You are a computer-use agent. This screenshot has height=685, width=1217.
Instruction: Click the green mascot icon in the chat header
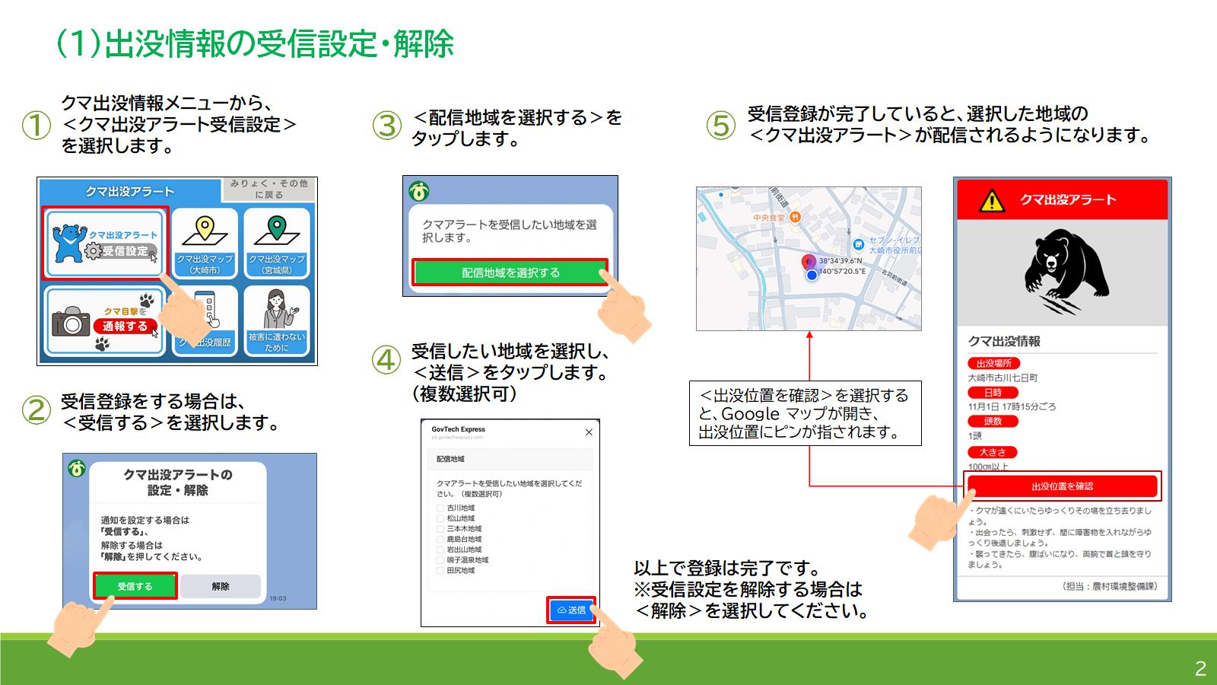[419, 192]
